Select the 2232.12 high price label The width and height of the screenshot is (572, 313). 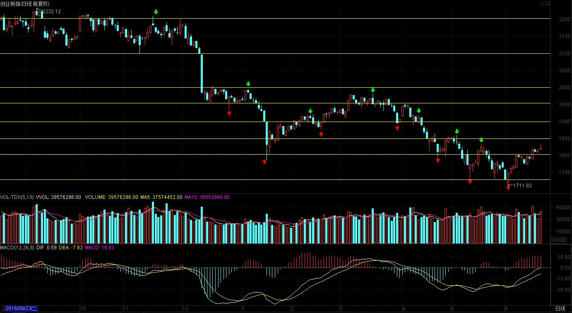[50, 12]
